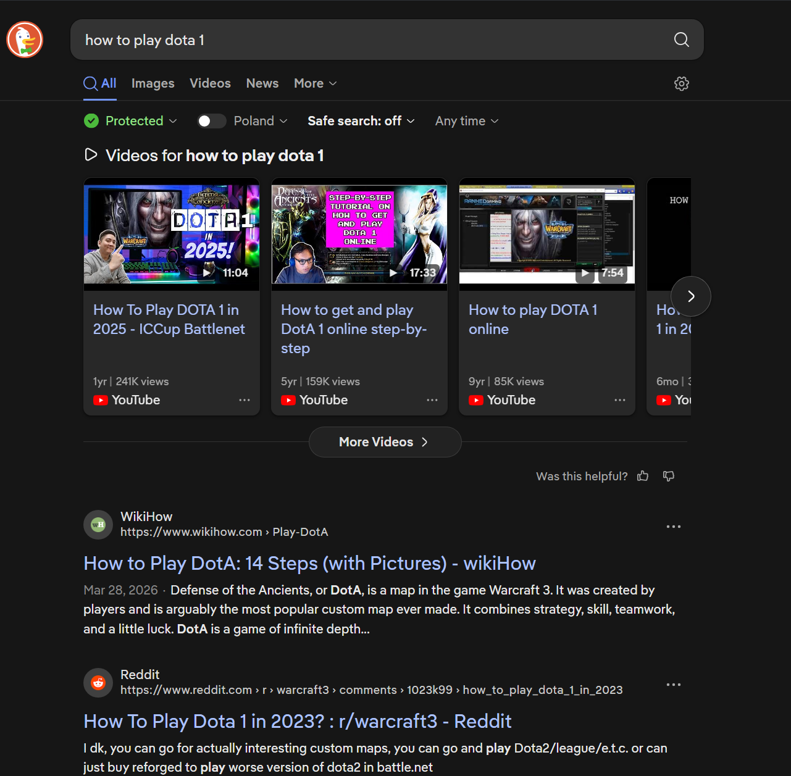Click YouTube icon under ICCup Battlenet video
The height and width of the screenshot is (776, 791).
(x=101, y=400)
